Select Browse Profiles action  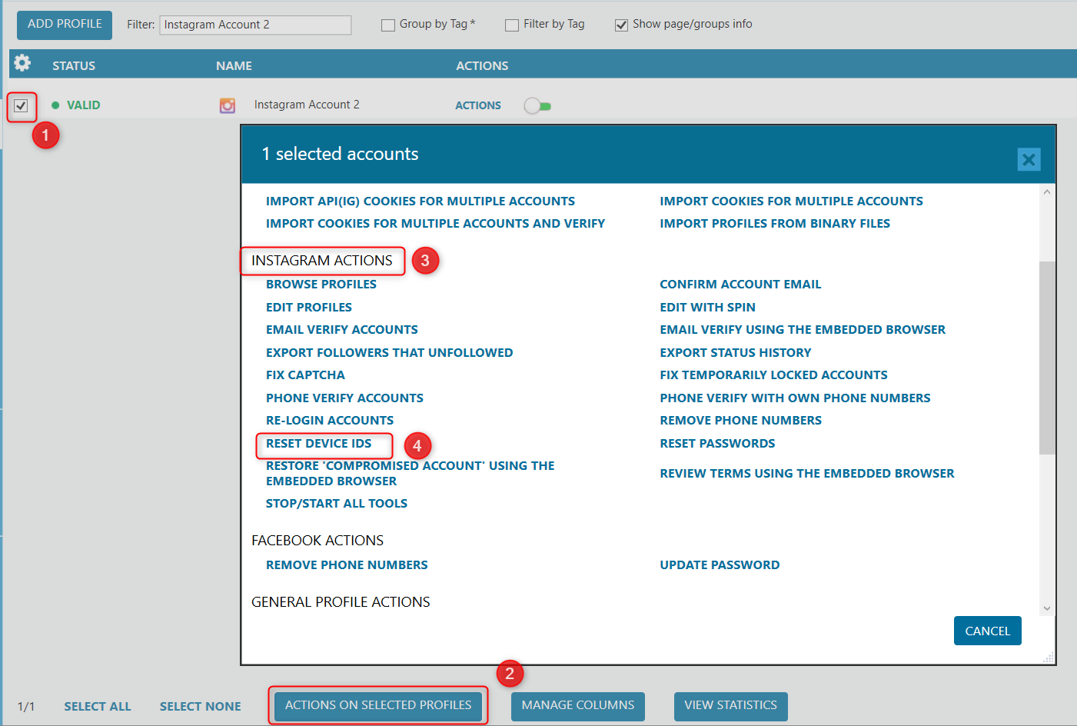point(321,285)
